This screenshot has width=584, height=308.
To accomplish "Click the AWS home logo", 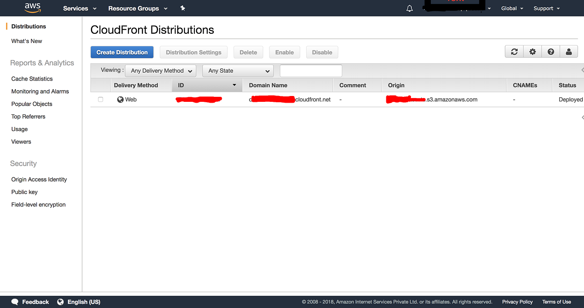I will click(33, 8).
